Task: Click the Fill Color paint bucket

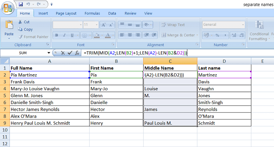Action: (97, 35)
